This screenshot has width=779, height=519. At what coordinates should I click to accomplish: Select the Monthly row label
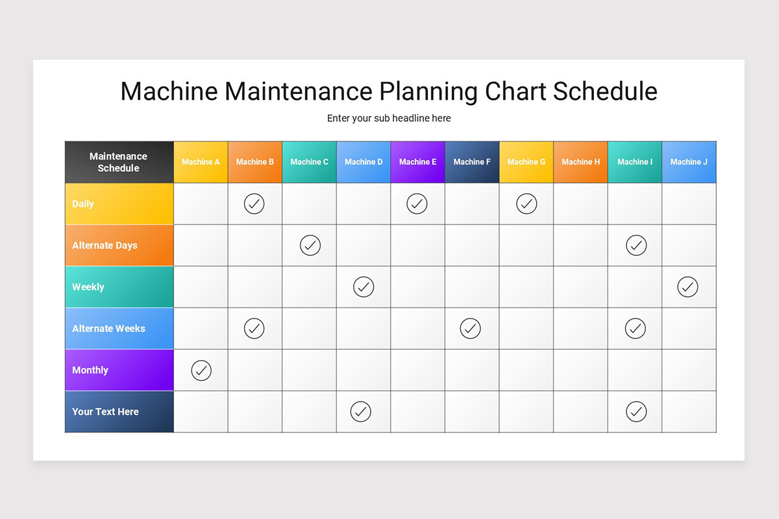point(119,370)
